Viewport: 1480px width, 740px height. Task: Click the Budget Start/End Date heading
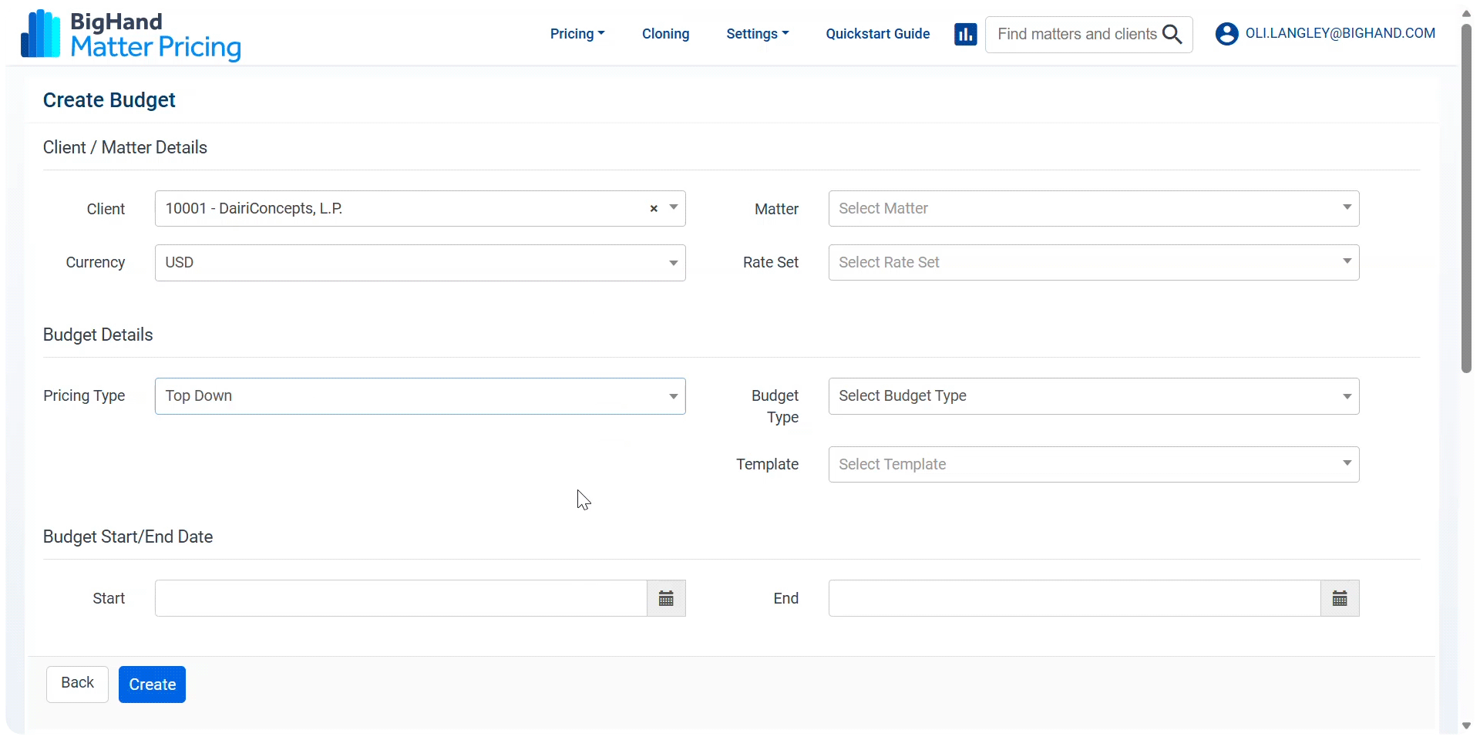tap(128, 536)
